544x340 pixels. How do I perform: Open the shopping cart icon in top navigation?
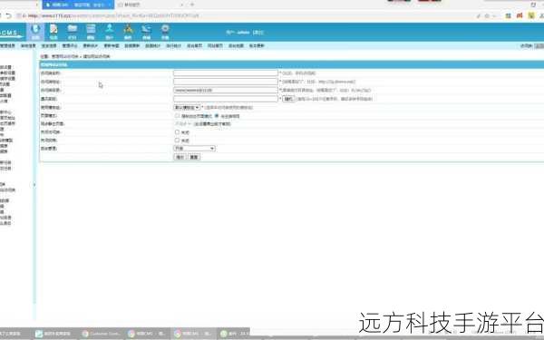pyautogui.click(x=146, y=32)
